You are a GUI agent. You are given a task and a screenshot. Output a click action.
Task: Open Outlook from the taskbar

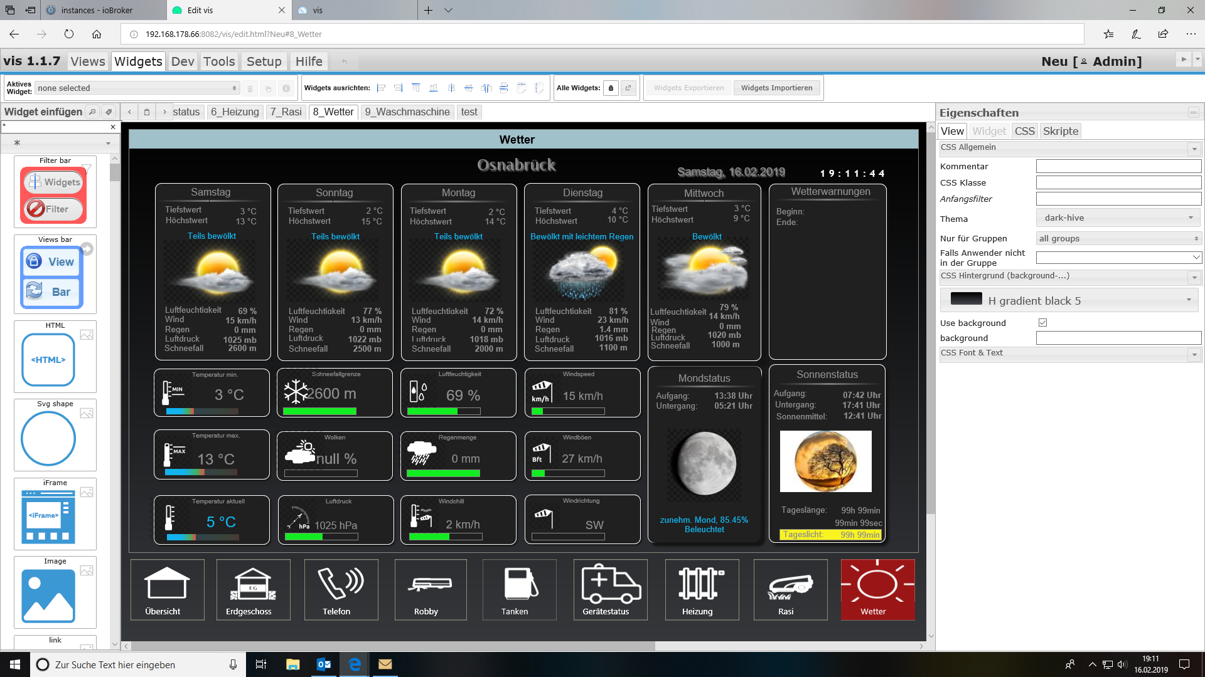[x=324, y=664]
